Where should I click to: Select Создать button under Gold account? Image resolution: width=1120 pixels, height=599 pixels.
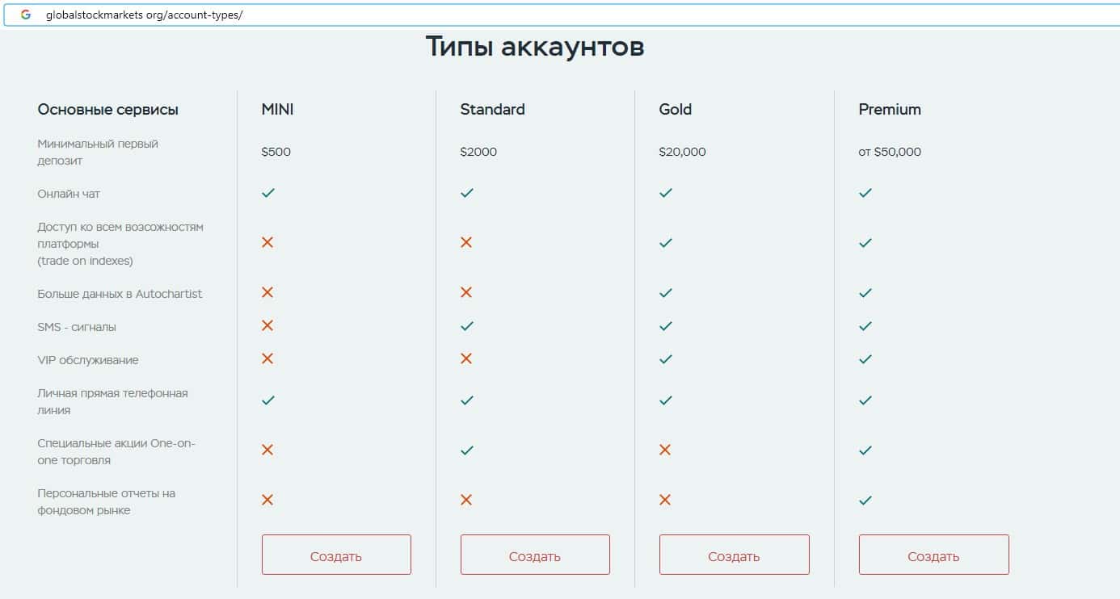tap(734, 555)
